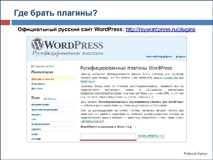Open the Подписка на RSS link
213x160 pixels.
[x=44, y=66]
